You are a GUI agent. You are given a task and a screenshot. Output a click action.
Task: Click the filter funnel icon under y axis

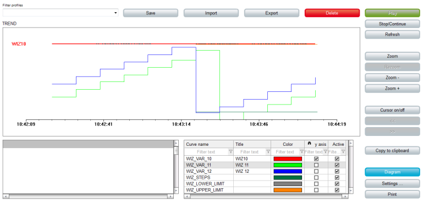point(325,151)
